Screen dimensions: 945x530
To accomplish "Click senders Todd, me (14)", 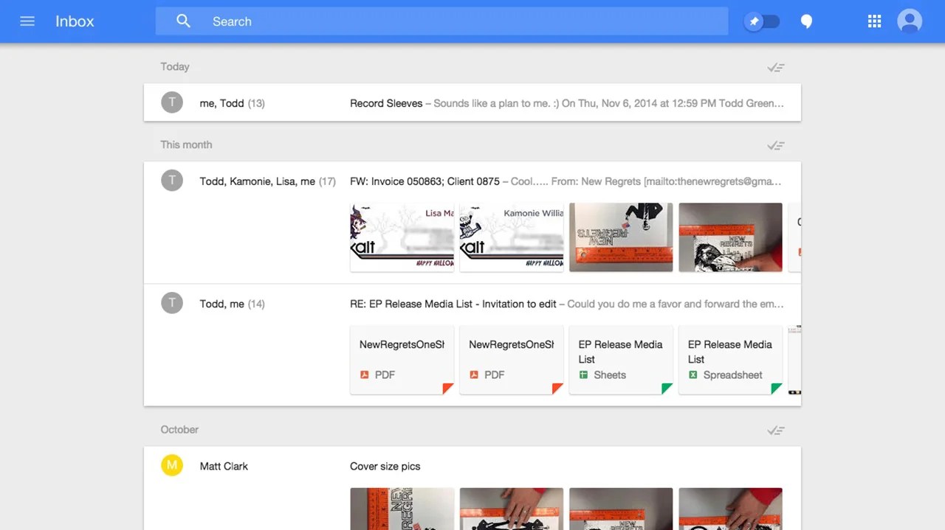I will [x=232, y=304].
